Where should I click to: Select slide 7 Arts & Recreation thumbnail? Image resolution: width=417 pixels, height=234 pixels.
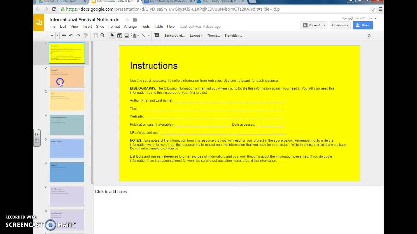pos(67,196)
